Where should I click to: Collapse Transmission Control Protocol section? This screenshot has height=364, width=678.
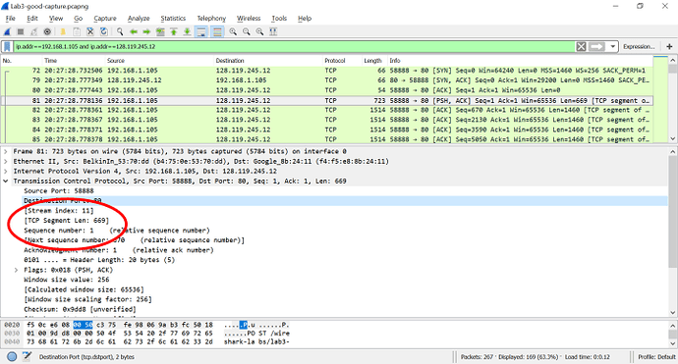point(6,182)
